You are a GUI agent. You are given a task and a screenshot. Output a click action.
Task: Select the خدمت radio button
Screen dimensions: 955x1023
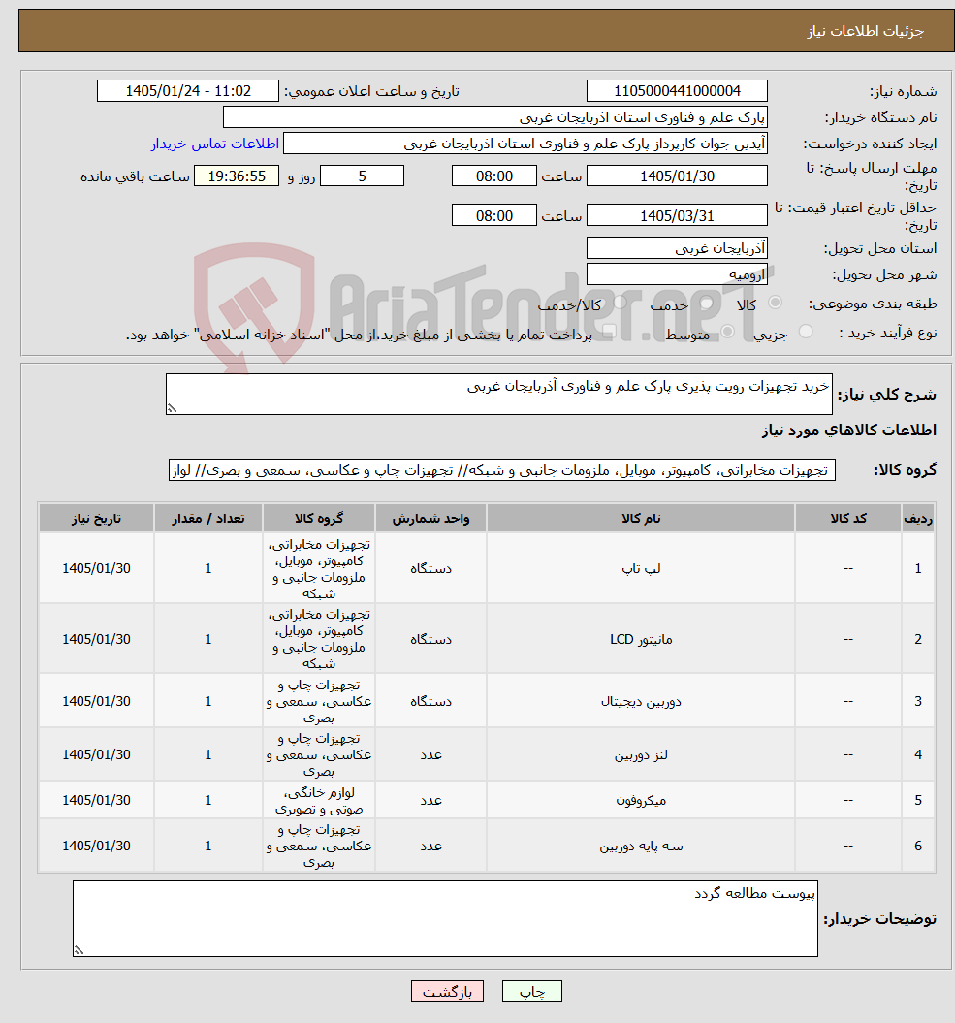(706, 303)
